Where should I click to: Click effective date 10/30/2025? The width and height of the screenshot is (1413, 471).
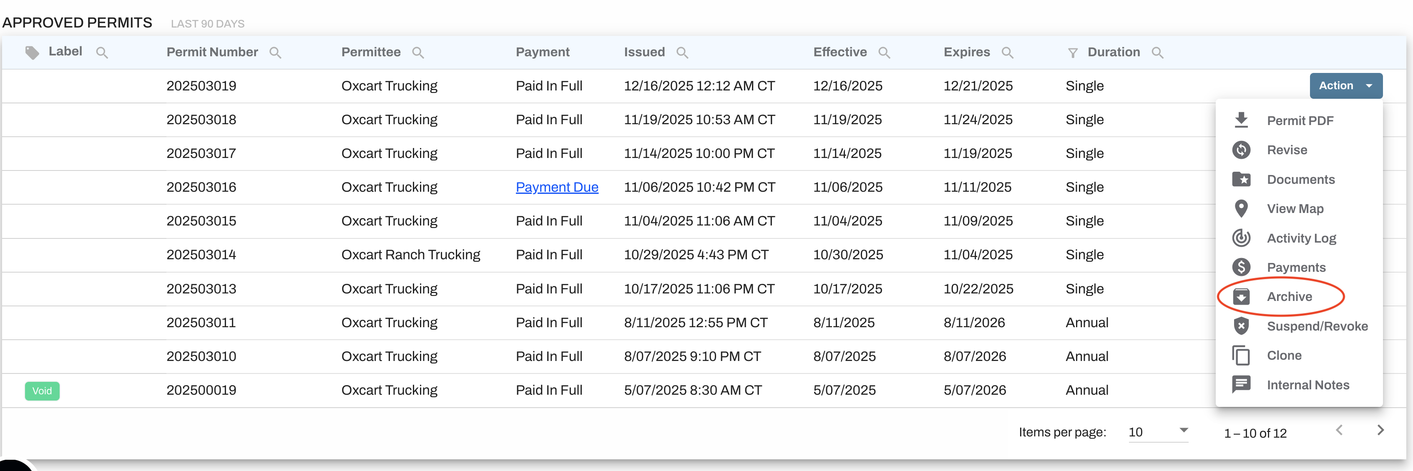(848, 255)
